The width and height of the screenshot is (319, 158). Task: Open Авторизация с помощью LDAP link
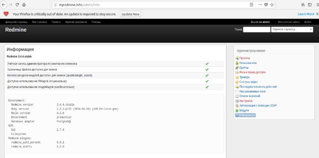(x=258, y=106)
